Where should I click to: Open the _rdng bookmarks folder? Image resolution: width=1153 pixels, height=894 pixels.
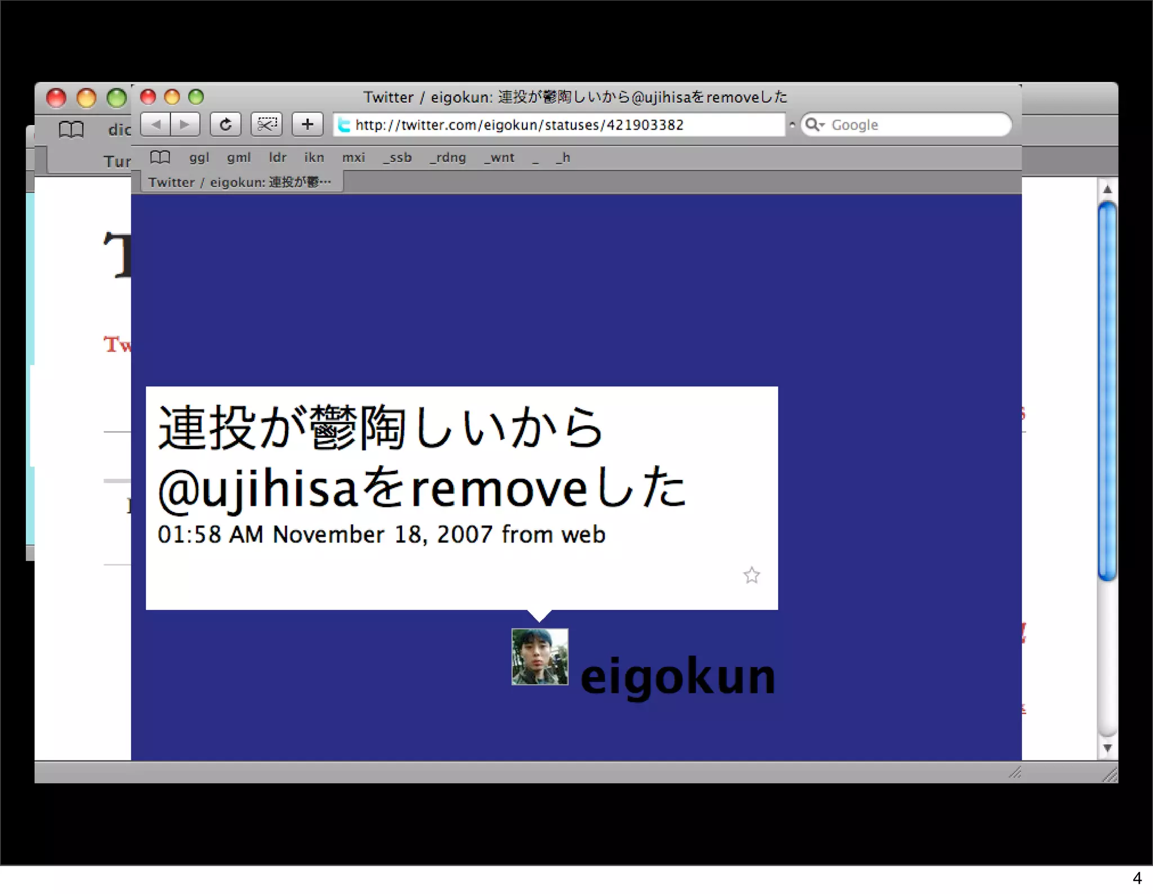coord(448,158)
